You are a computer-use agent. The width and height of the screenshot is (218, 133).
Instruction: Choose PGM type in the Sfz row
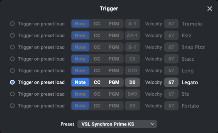(x=114, y=94)
